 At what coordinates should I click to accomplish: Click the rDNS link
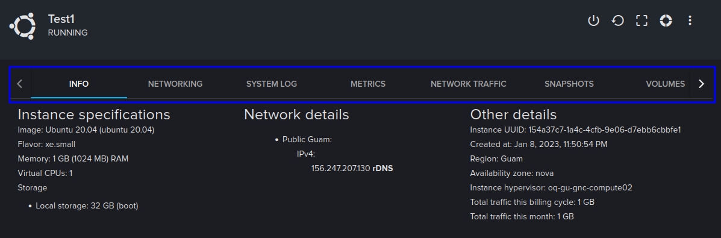click(x=382, y=169)
